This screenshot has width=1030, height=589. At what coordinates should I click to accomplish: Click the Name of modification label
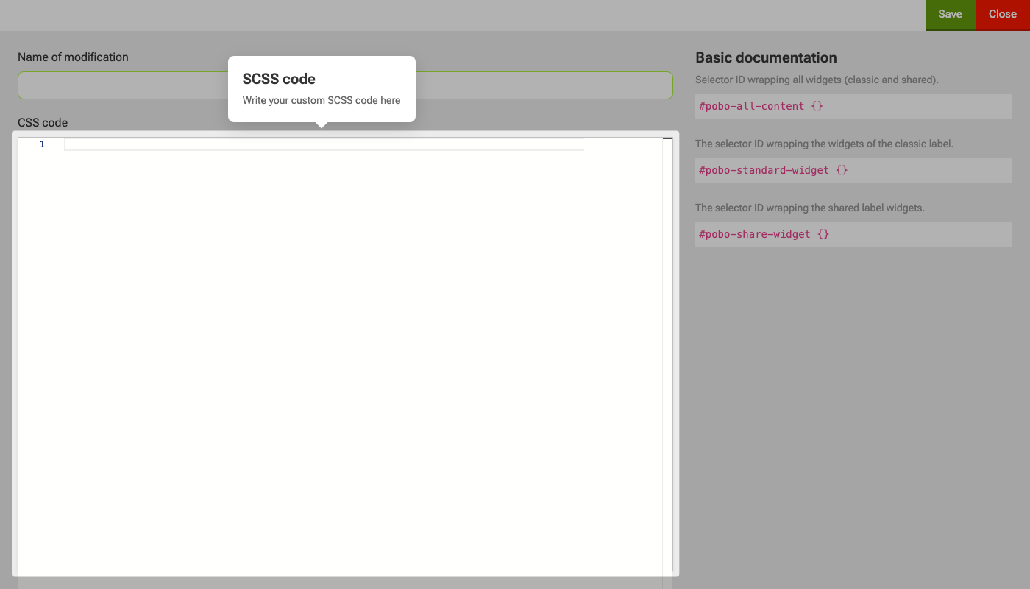pos(73,57)
